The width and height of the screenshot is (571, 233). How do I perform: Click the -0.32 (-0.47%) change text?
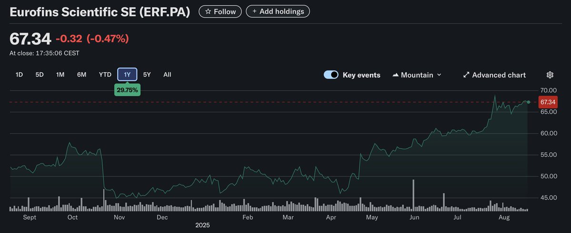click(92, 39)
